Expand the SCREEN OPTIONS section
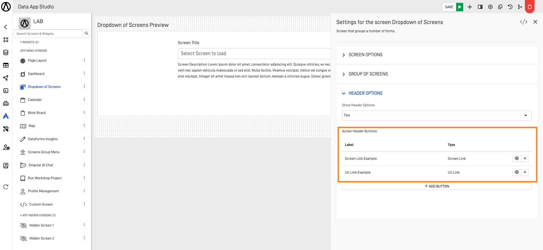The width and height of the screenshot is (543, 250). click(x=437, y=55)
